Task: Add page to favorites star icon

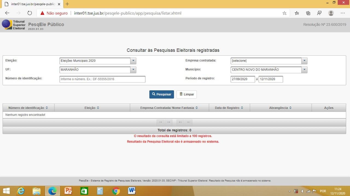Action: point(284,13)
